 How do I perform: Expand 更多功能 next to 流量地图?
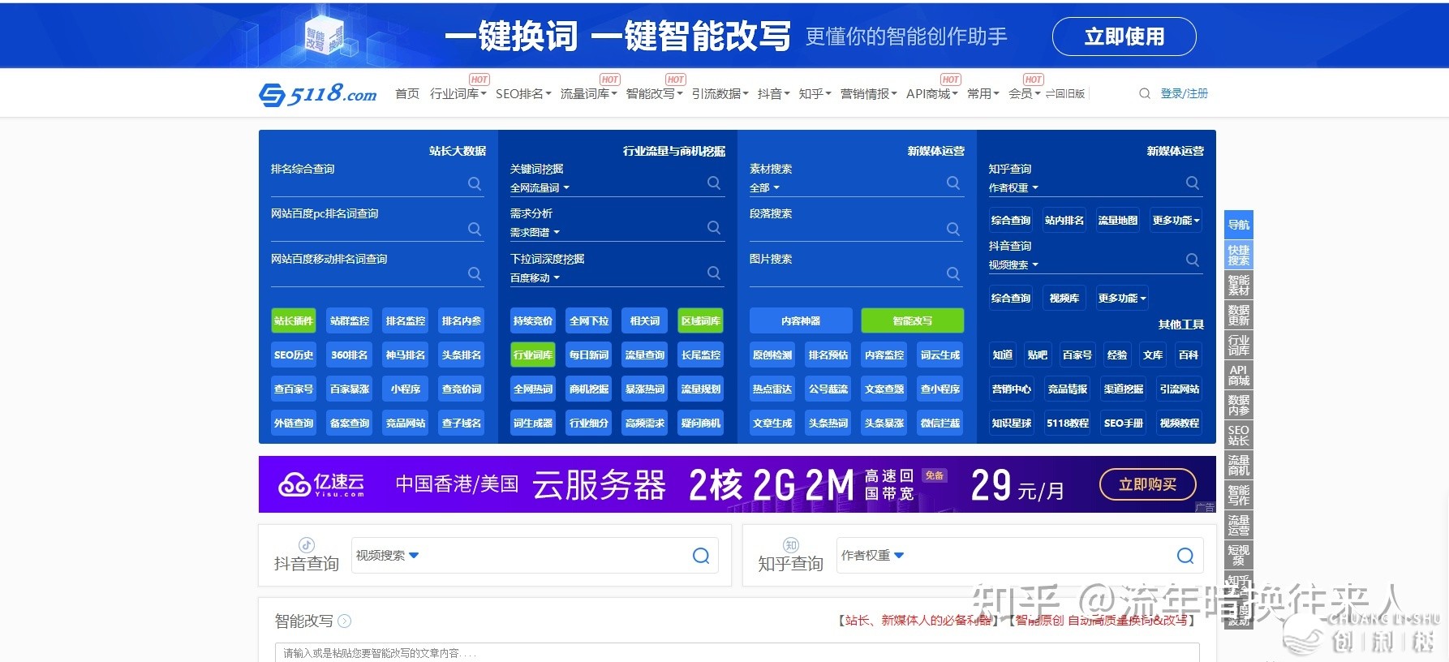1176,220
